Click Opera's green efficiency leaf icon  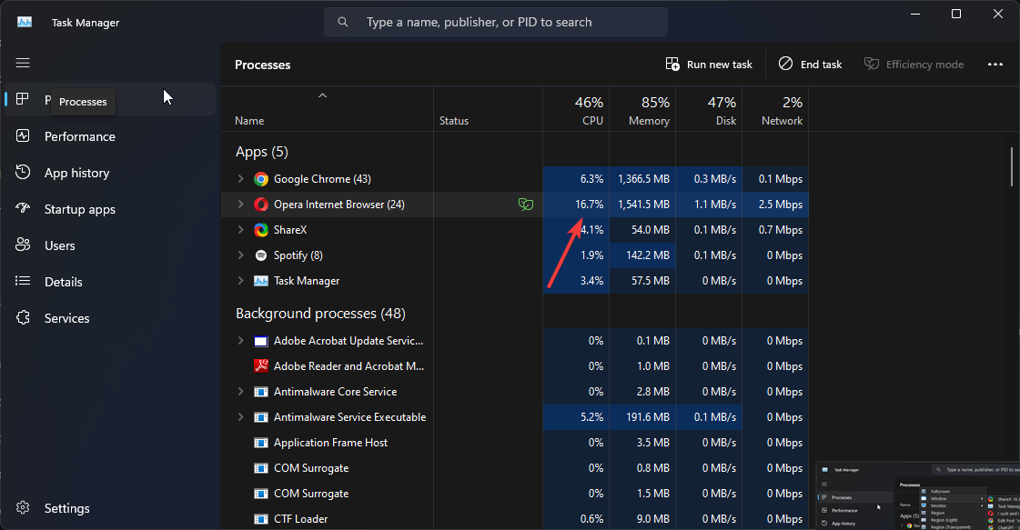(x=526, y=205)
